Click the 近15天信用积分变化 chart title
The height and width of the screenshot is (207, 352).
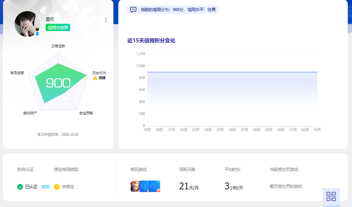pos(151,41)
